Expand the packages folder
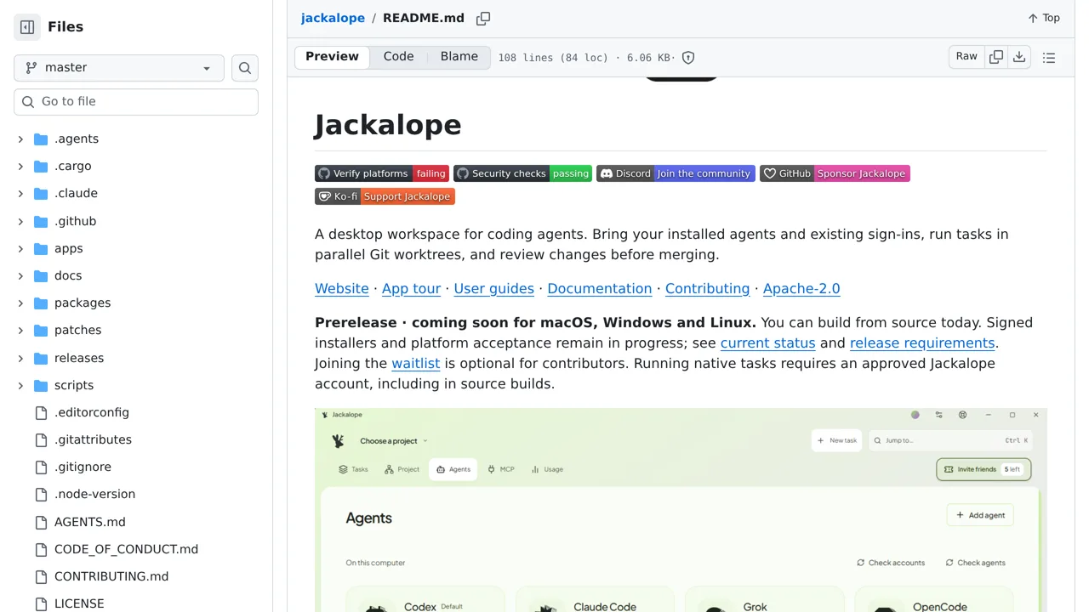The image size is (1089, 612). [20, 303]
